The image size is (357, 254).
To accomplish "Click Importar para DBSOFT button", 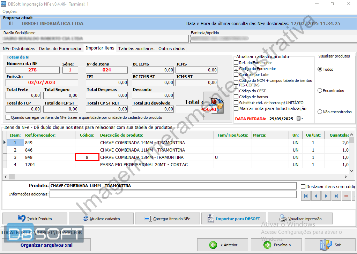I will click(233, 219).
